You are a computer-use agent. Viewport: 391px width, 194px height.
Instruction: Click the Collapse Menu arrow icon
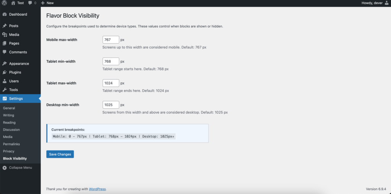tap(5, 168)
